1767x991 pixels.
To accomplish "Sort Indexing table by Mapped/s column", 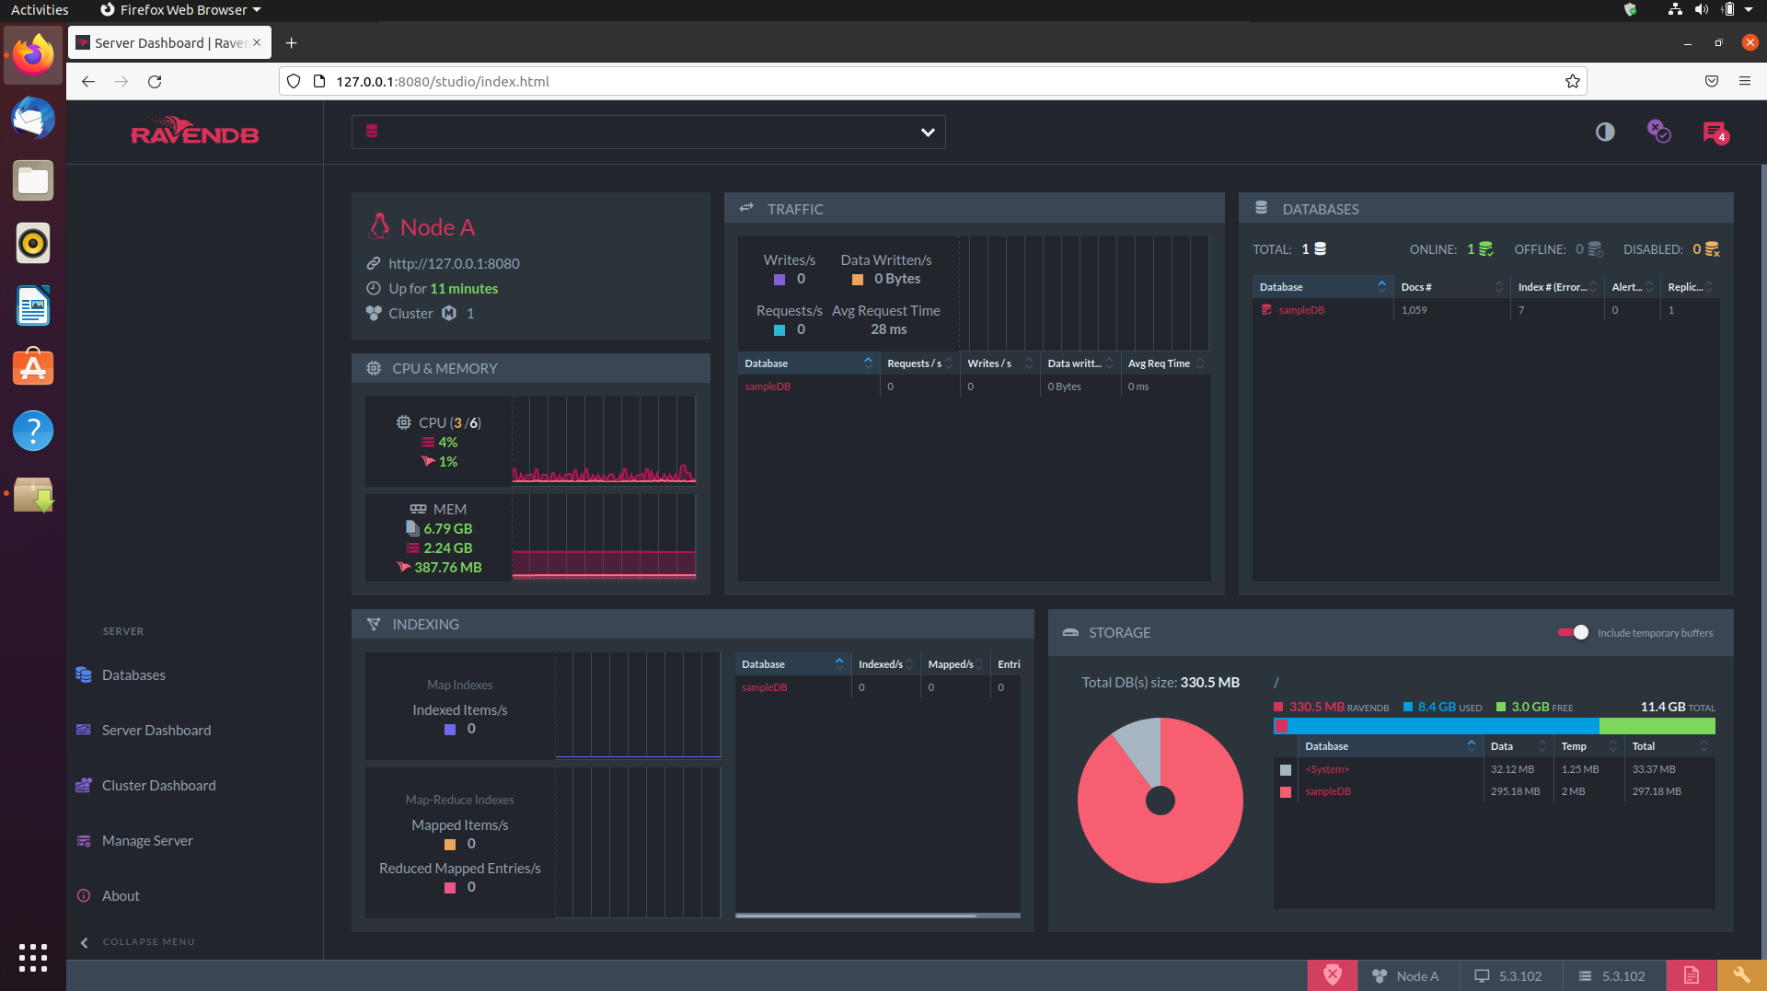I will point(954,664).
